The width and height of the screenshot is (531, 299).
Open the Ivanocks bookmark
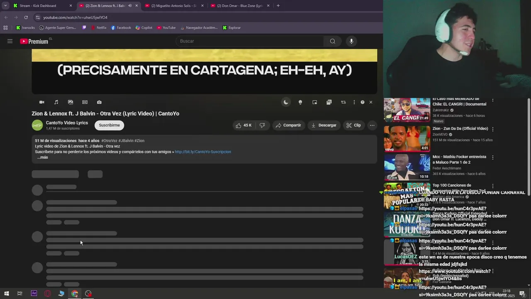click(x=25, y=28)
